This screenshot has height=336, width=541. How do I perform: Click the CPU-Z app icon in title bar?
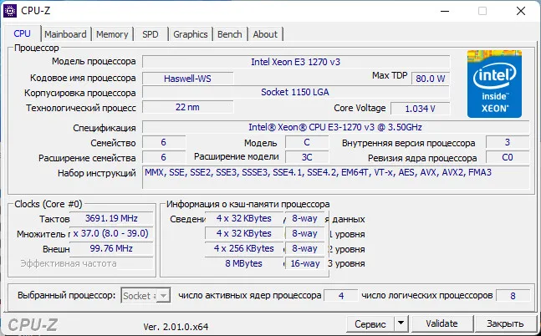[x=10, y=11]
